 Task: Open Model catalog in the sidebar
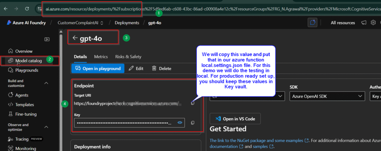point(25,60)
